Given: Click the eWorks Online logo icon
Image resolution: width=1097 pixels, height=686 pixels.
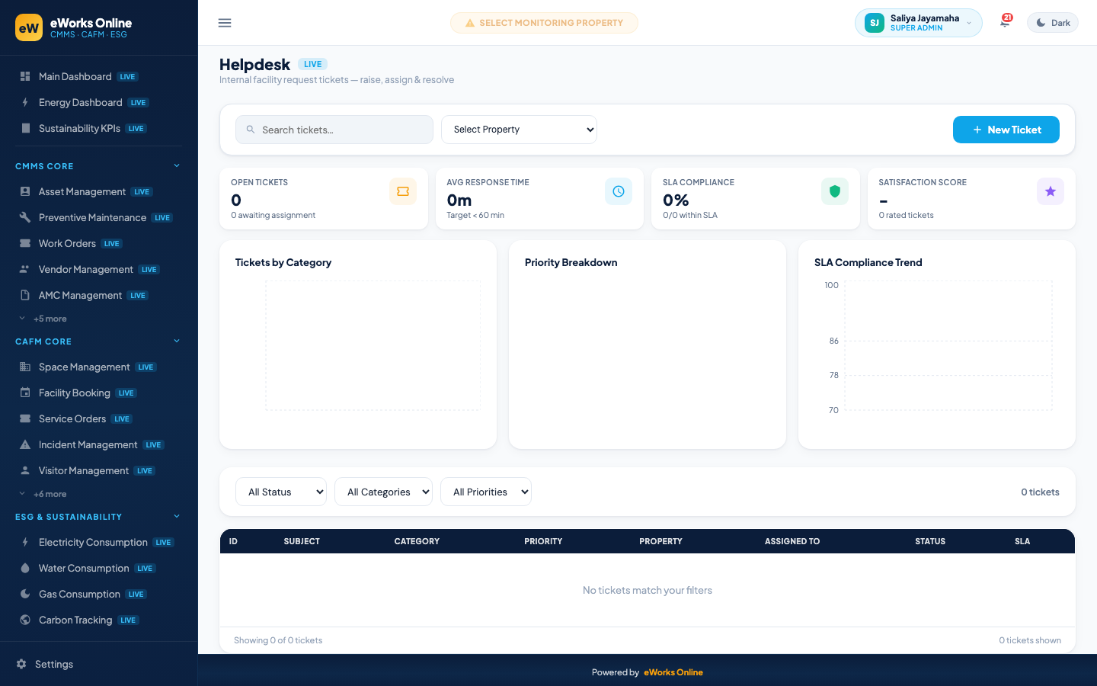Looking at the screenshot, I should click(x=29, y=27).
